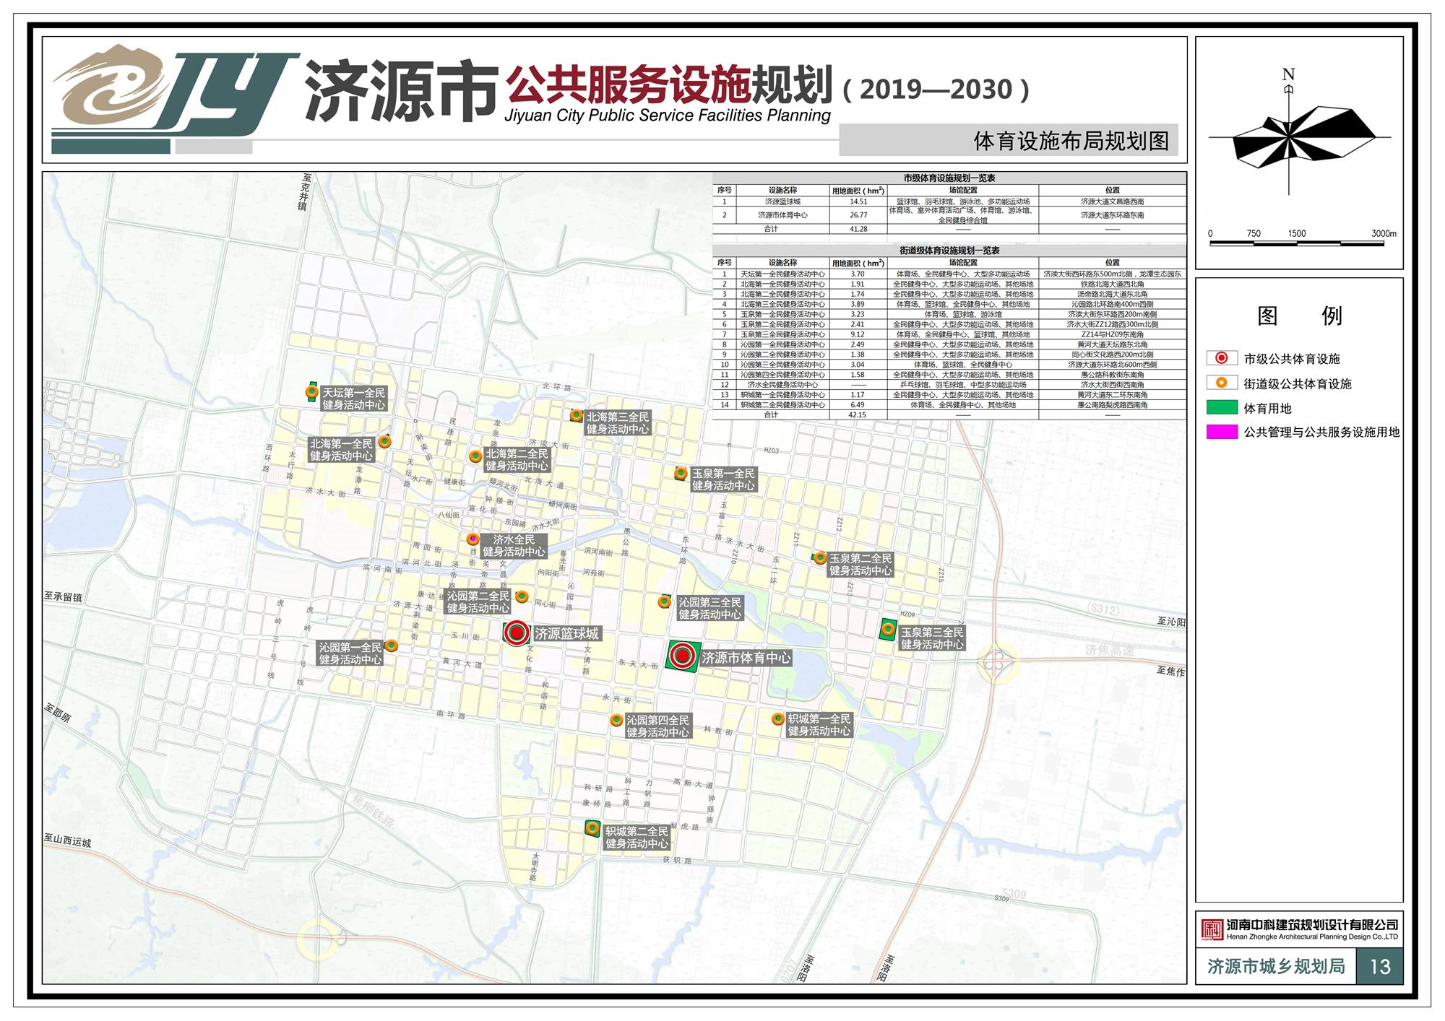The image size is (1445, 1021).
Task: Select the 轵城第二全民健身活动中心 marker
Action: click(592, 827)
